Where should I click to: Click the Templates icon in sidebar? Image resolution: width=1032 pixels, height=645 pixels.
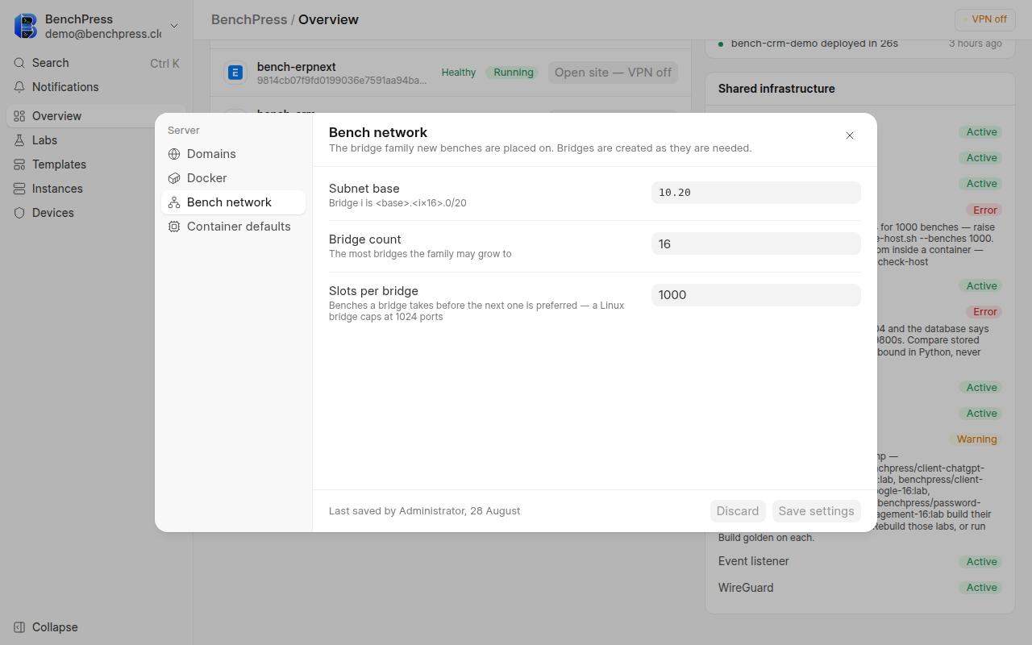tap(19, 164)
